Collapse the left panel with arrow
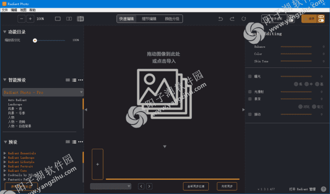 click(x=86, y=110)
